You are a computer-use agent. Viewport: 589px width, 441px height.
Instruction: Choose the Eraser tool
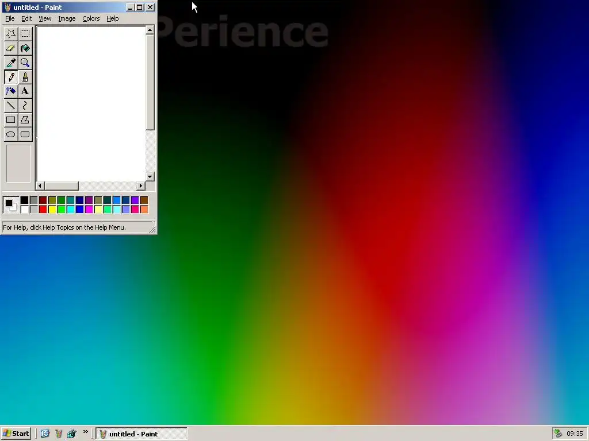(10, 48)
